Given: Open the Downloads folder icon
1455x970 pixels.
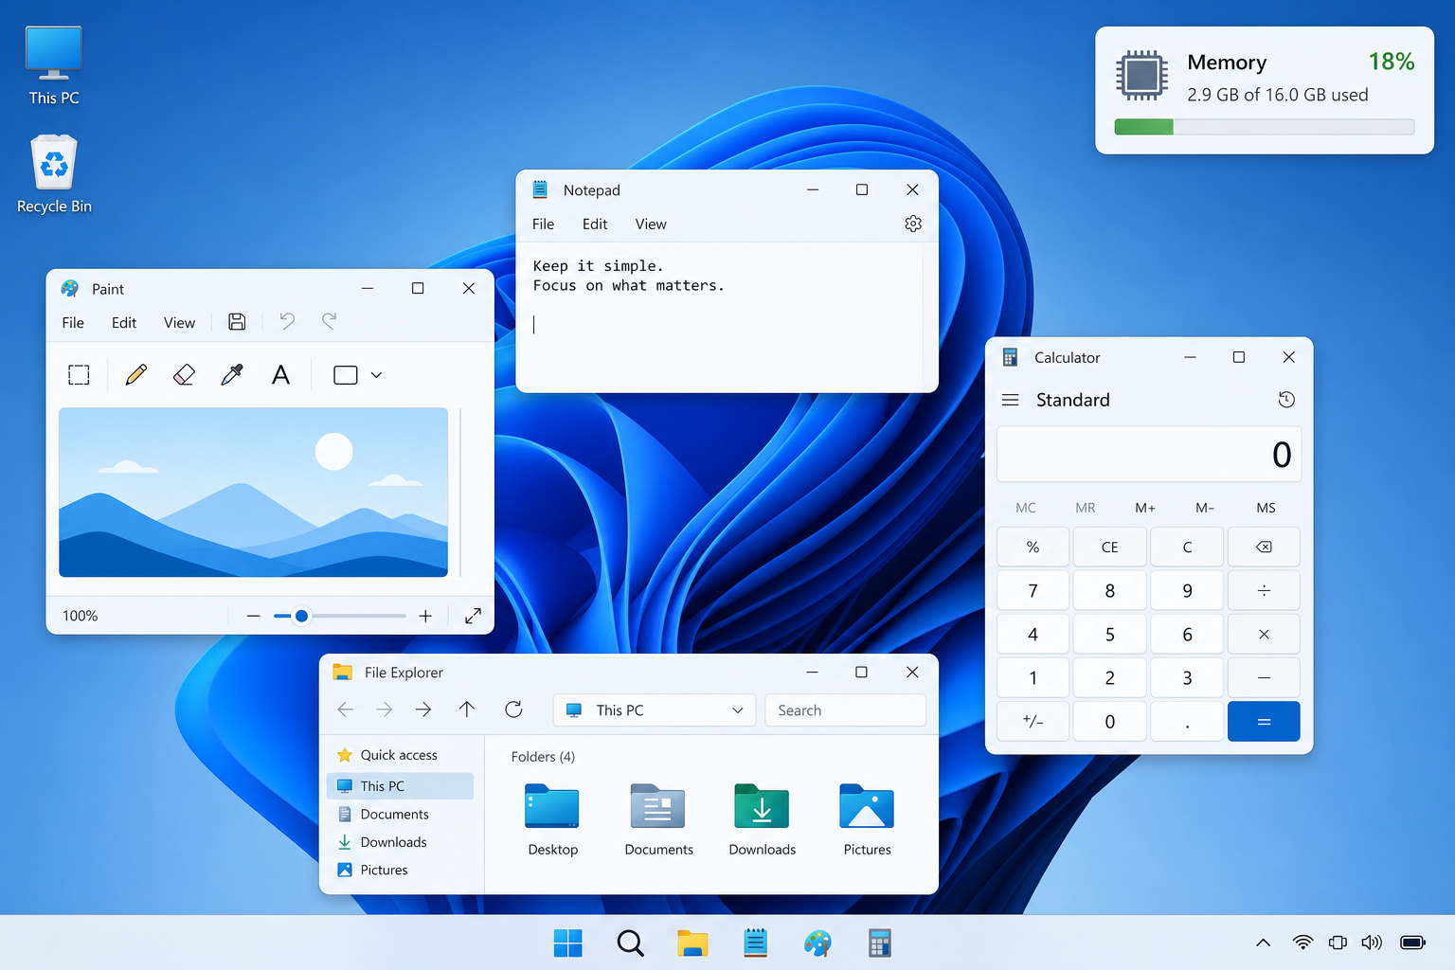Looking at the screenshot, I should pyautogui.click(x=762, y=808).
